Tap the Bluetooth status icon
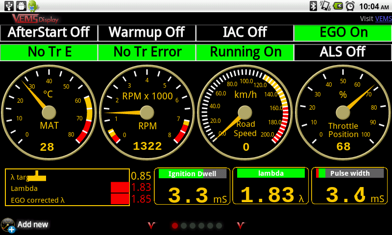 click(313, 6)
